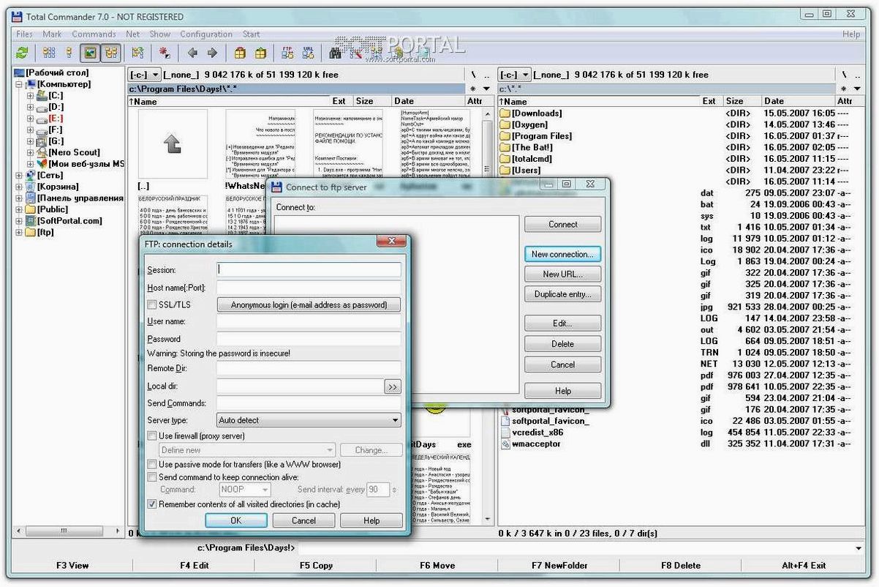Toggle the directory Tree view toolbar icon
This screenshot has width=879, height=587.
click(x=110, y=53)
